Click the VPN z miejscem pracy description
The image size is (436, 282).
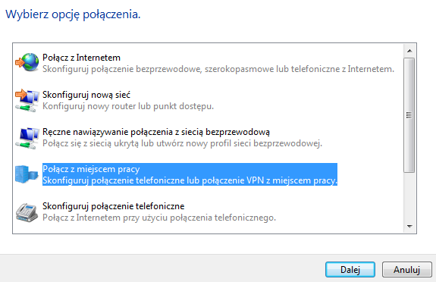click(190, 180)
